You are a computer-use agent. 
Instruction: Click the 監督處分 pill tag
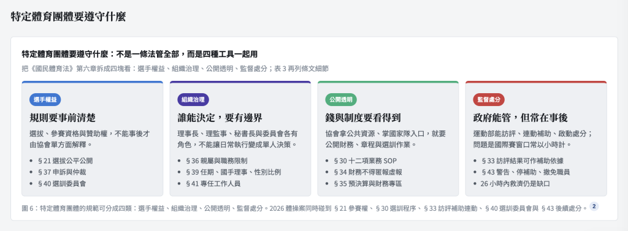pyautogui.click(x=489, y=100)
